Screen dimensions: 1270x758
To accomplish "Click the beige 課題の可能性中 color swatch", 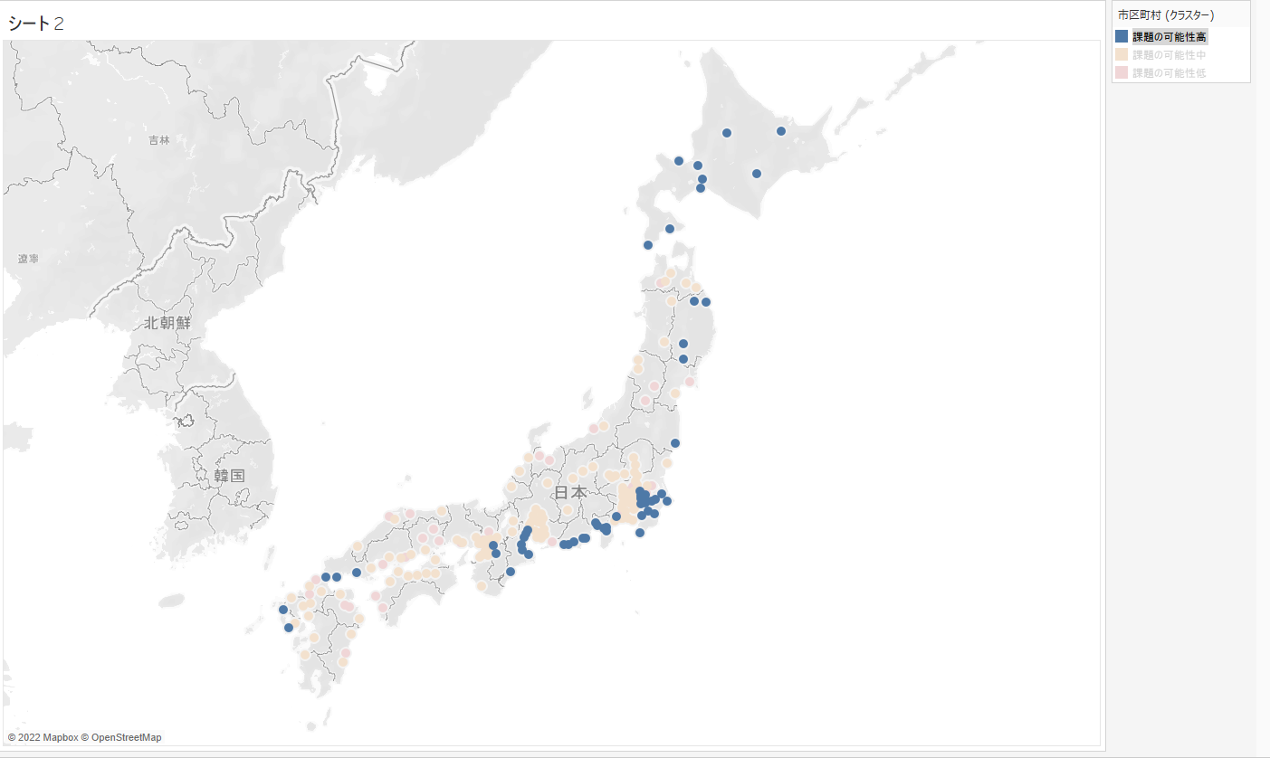I will (1122, 55).
